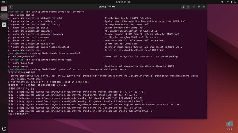Click 'Utility for managing GNOME Shell Extensions' description
Screen dimensions: 238x133
pos(131,37)
